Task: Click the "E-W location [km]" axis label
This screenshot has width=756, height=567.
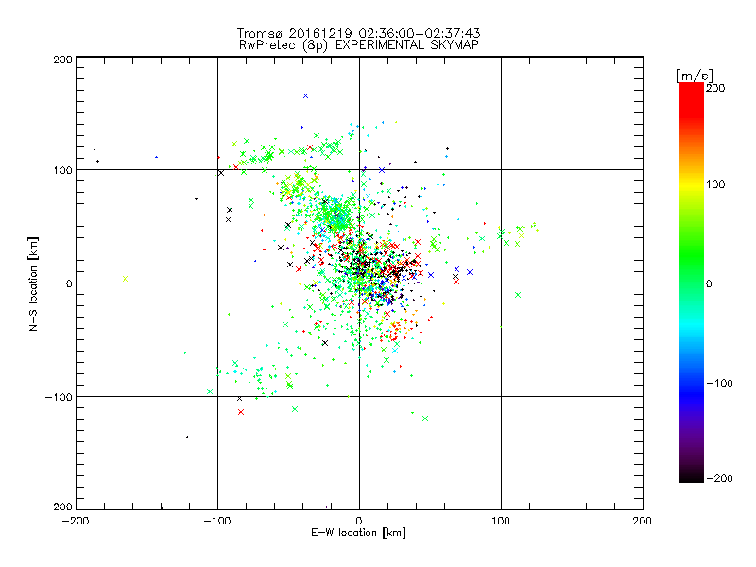Action: (358, 532)
